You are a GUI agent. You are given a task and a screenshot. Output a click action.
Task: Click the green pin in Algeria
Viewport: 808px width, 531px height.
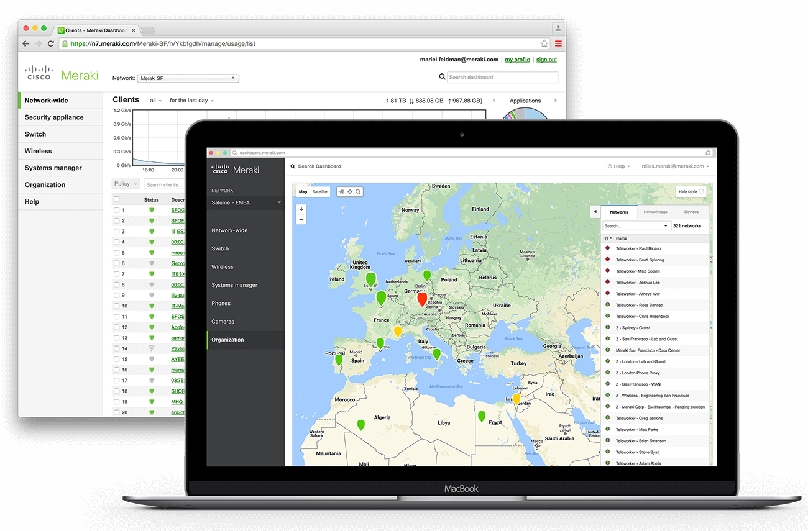(360, 425)
